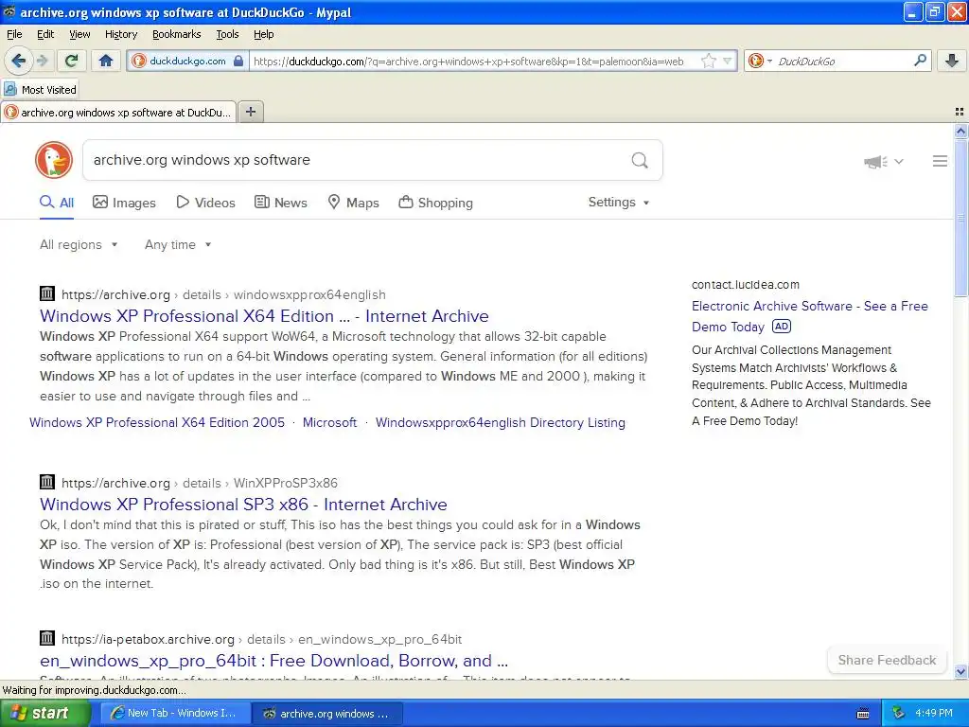Open the Microsoft sublink

[x=329, y=423]
